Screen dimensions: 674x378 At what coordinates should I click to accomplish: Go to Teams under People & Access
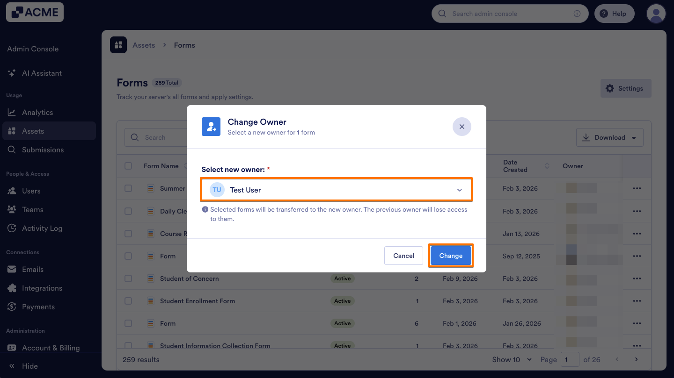pyautogui.click(x=33, y=209)
